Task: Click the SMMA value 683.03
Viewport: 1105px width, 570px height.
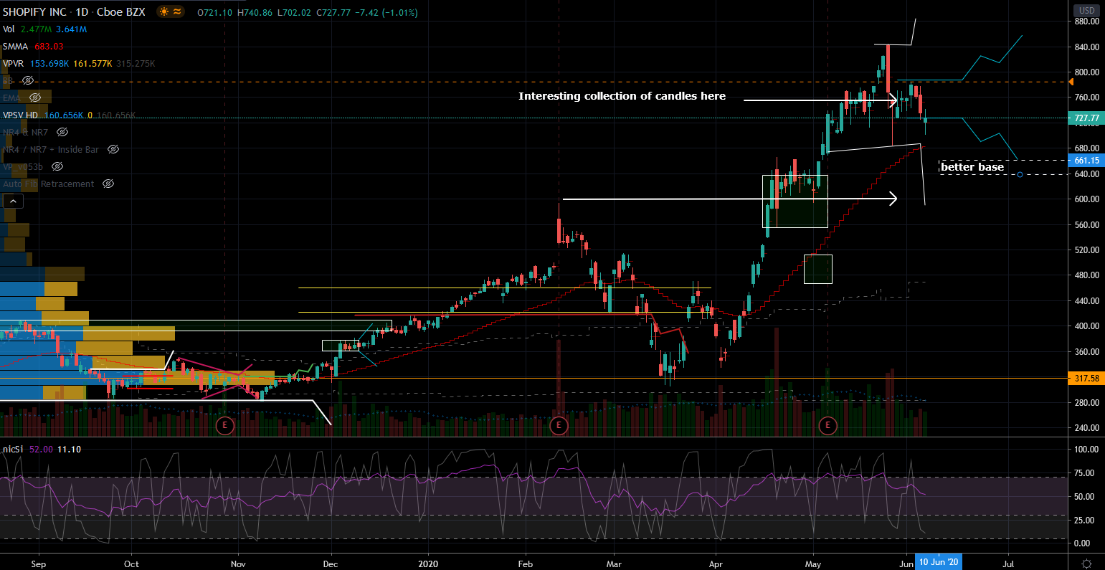Action: 49,47
